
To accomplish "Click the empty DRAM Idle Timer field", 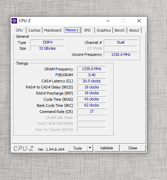I will click(x=92, y=117).
